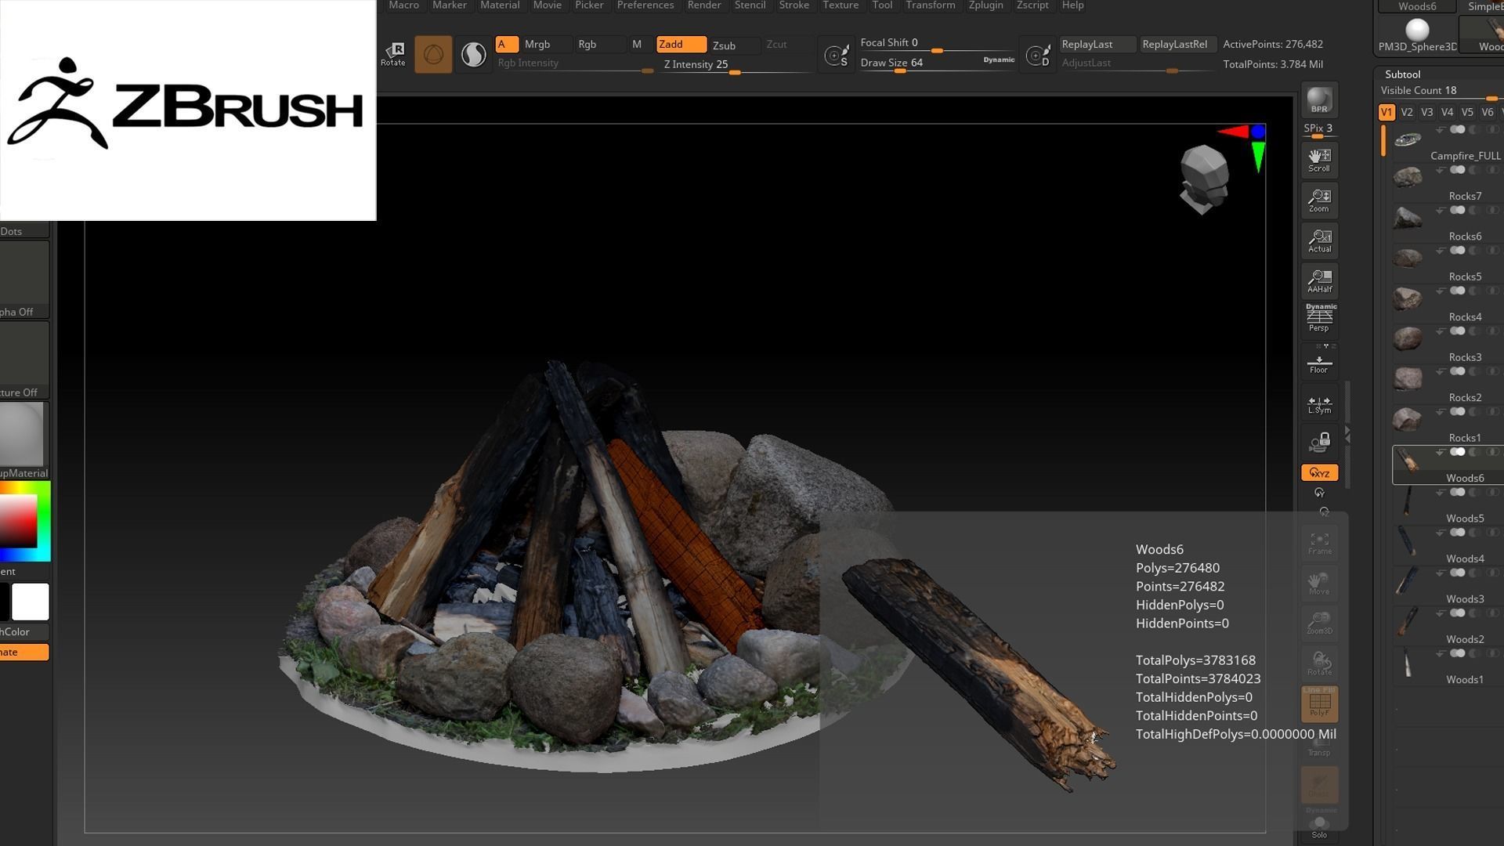The image size is (1504, 846).
Task: Select the Rocks1 subtool thumbnail
Action: point(1408,420)
